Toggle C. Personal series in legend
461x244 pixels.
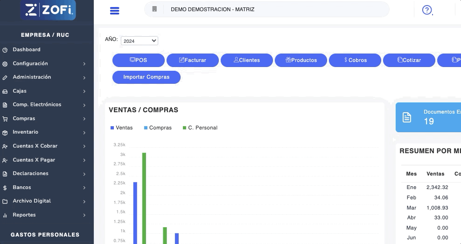click(200, 128)
